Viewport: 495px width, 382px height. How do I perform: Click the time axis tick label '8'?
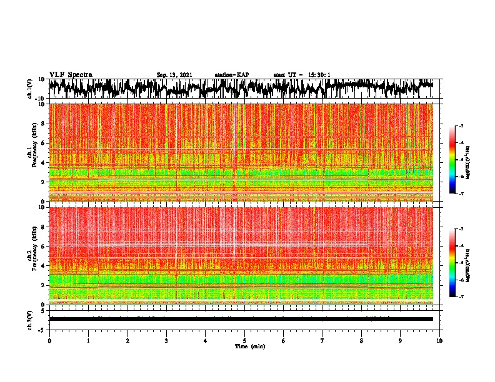click(x=361, y=341)
